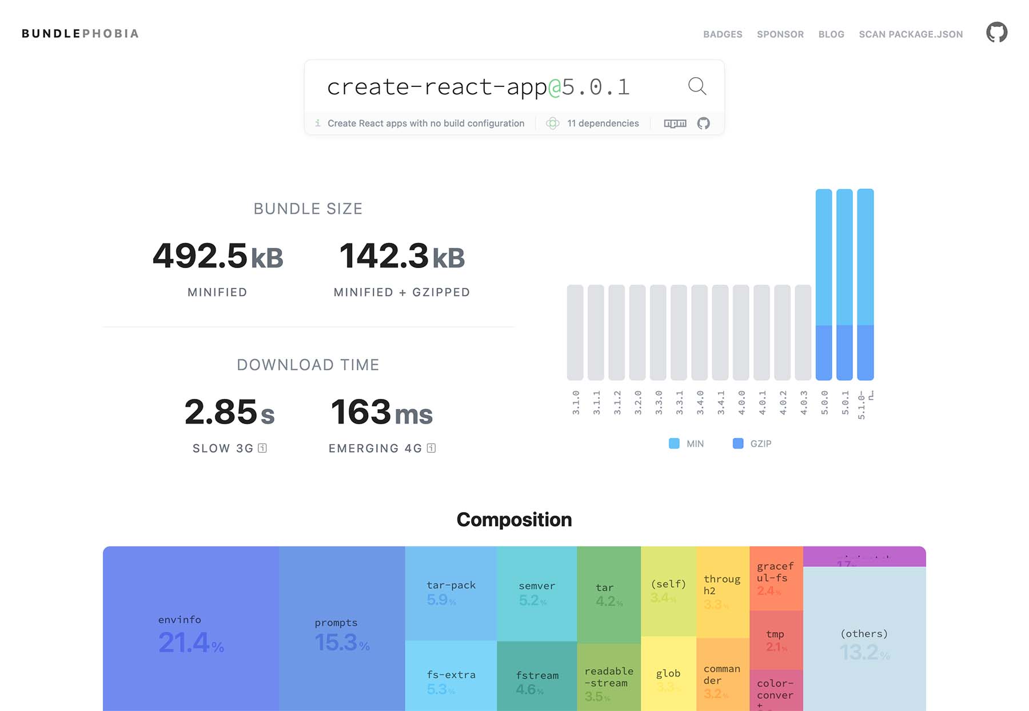1029x711 pixels.
Task: Click the GZIP legend color swatch
Action: (x=738, y=444)
